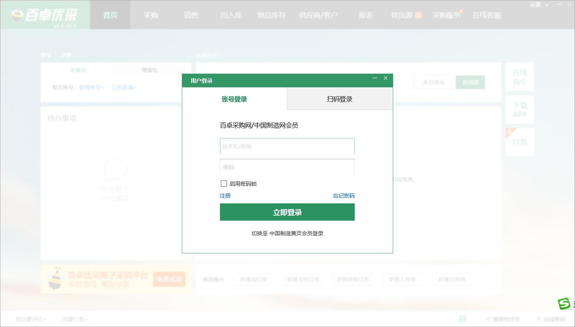The height and width of the screenshot is (327, 575).
Task: Click the 我也要评价> link
Action: (31, 319)
